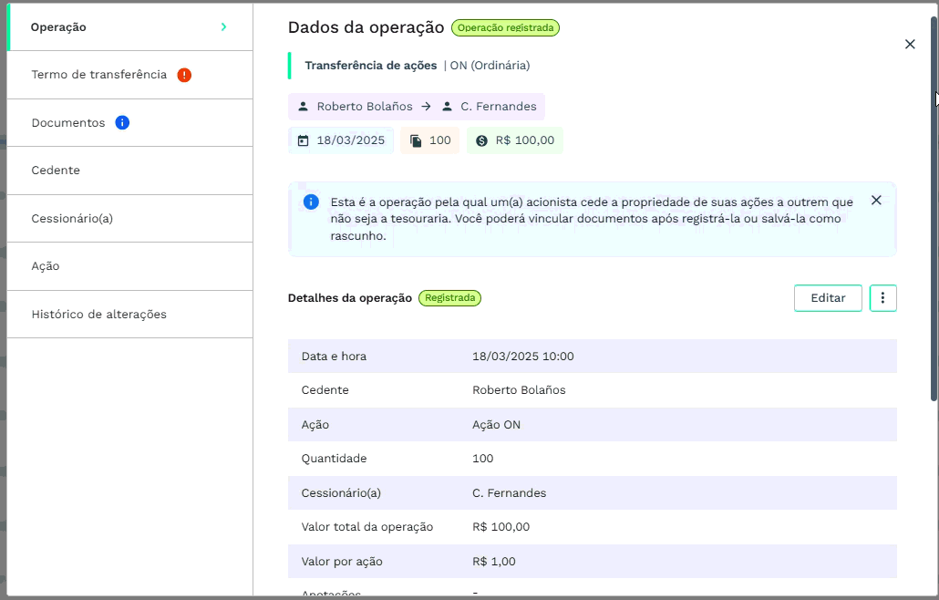Image resolution: width=939 pixels, height=600 pixels.
Task: Open the three-dot options menu beside Editar
Action: coord(882,297)
